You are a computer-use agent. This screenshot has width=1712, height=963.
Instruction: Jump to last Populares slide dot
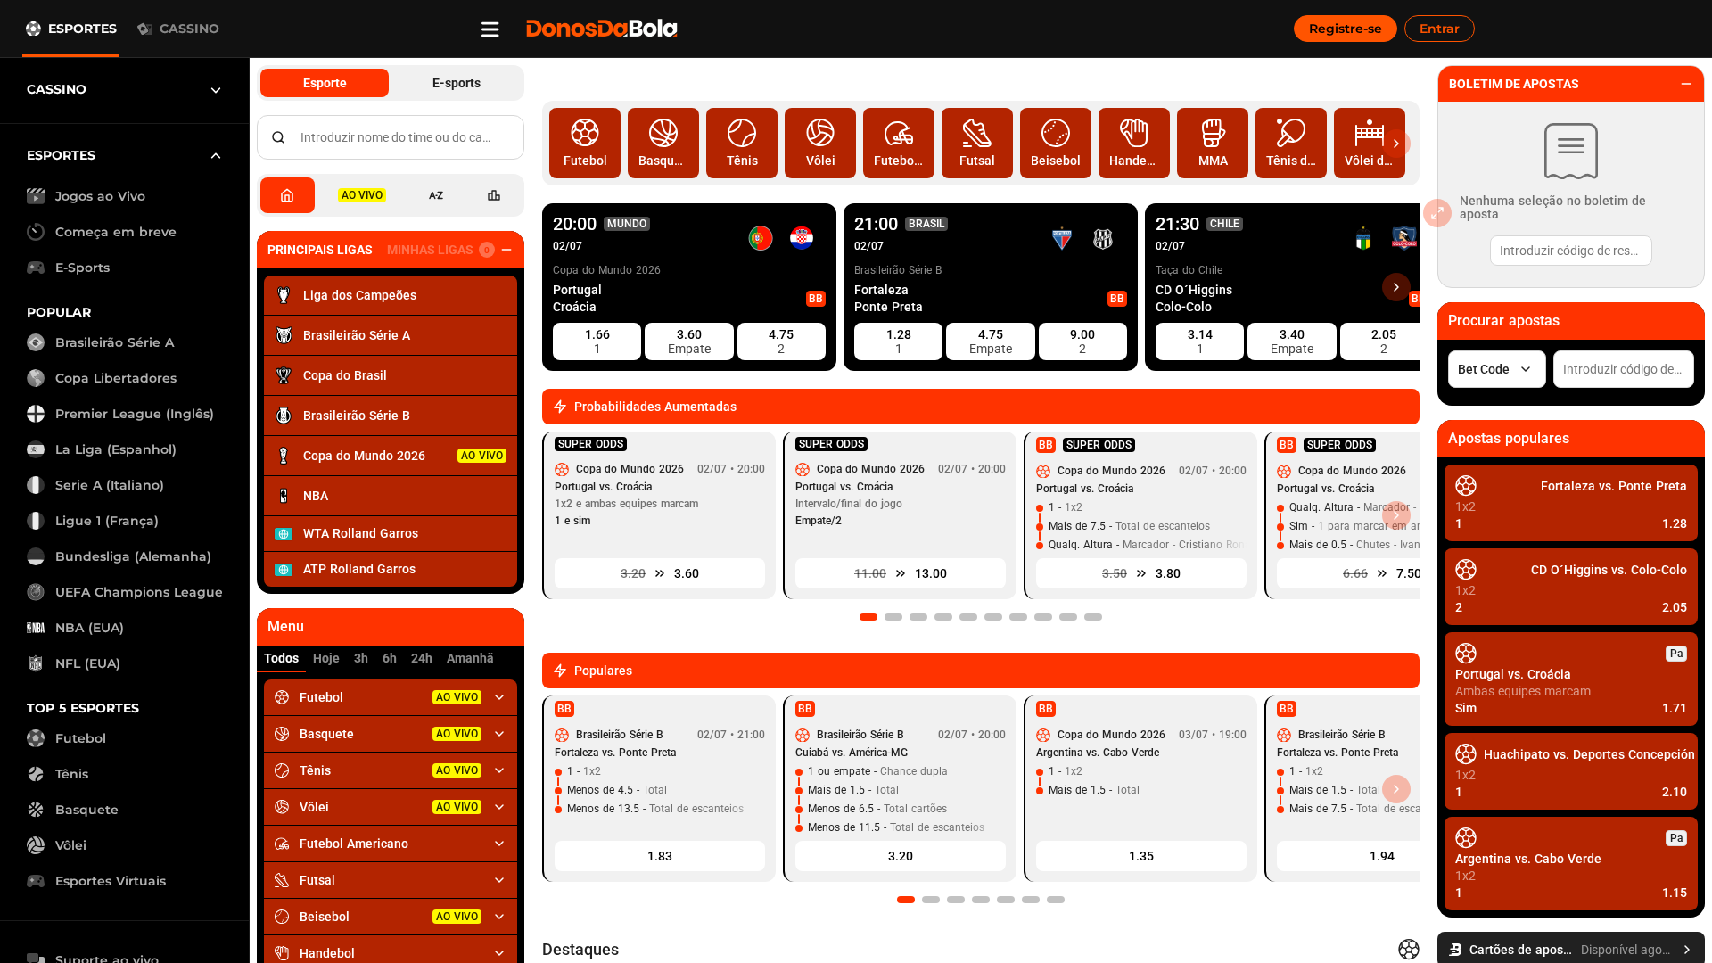[x=1056, y=900]
